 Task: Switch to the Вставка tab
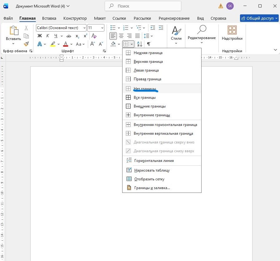49,18
